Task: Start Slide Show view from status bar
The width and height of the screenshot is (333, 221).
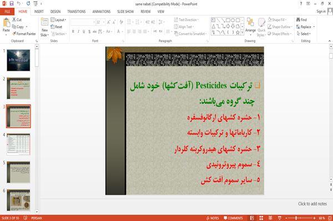Action: coord(280,218)
